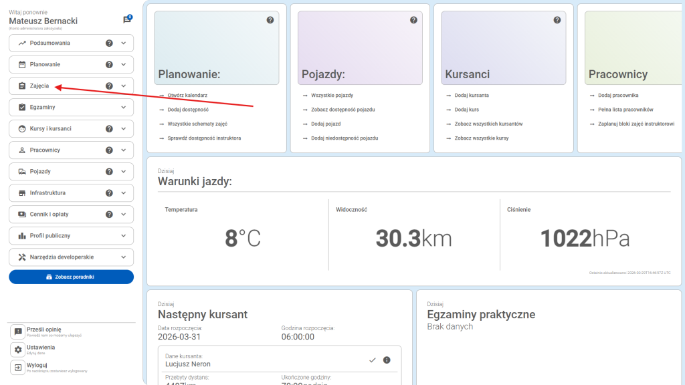Image resolution: width=685 pixels, height=385 pixels.
Task: Expand Narzędzia developerskie chevron
Action: (x=123, y=257)
